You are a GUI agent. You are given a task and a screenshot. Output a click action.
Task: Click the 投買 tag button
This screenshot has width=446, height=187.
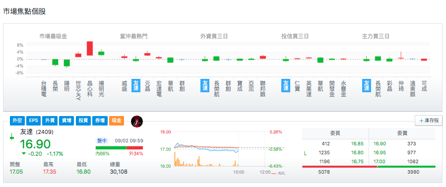pos(83,121)
